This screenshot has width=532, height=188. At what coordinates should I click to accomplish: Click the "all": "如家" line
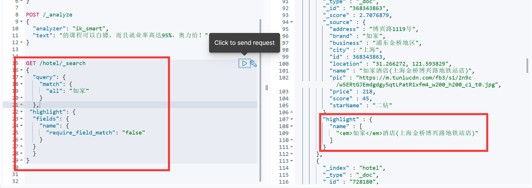coord(67,91)
